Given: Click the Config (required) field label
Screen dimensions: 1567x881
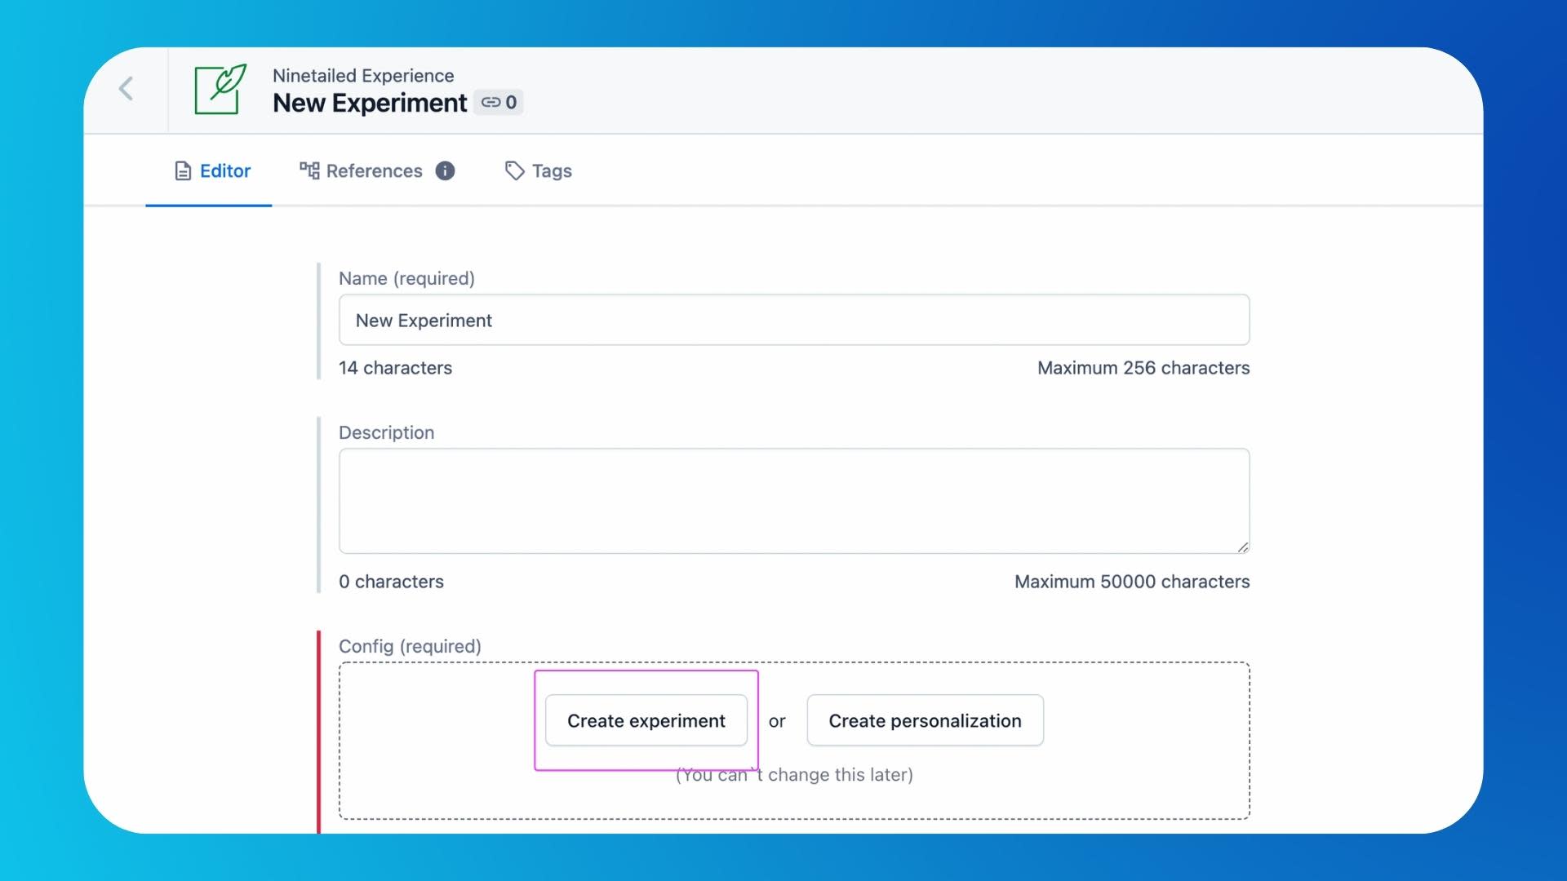Looking at the screenshot, I should [410, 646].
